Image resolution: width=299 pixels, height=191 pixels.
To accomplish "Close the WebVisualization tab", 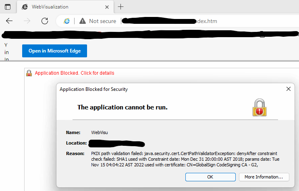I will pyautogui.click(x=107, y=7).
